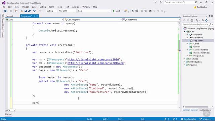Click the pluralsight.com/cars/2016/ex link in code
The height and width of the screenshot is (121, 215).
click(95, 63)
